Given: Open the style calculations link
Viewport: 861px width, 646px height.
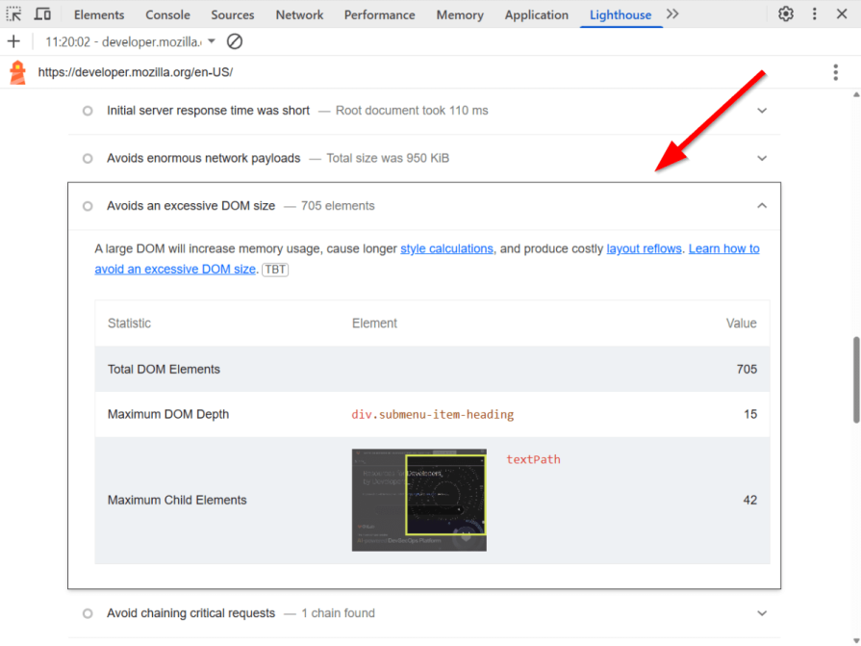Looking at the screenshot, I should click(446, 248).
